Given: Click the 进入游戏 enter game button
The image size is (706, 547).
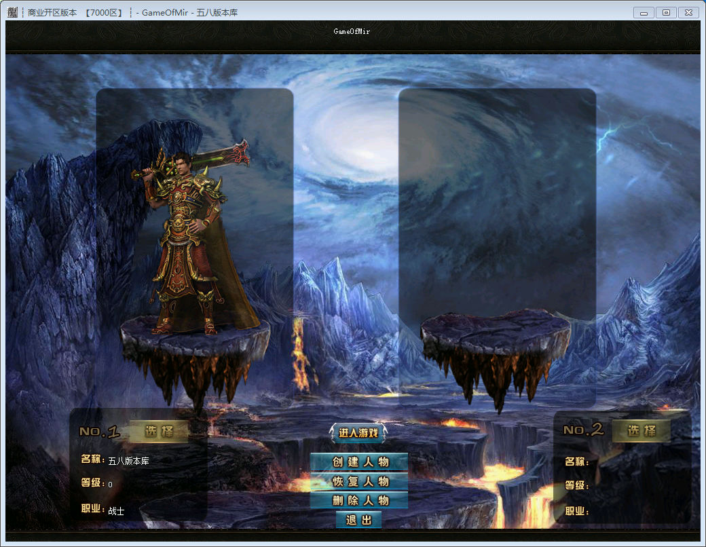Looking at the screenshot, I should pyautogui.click(x=358, y=433).
